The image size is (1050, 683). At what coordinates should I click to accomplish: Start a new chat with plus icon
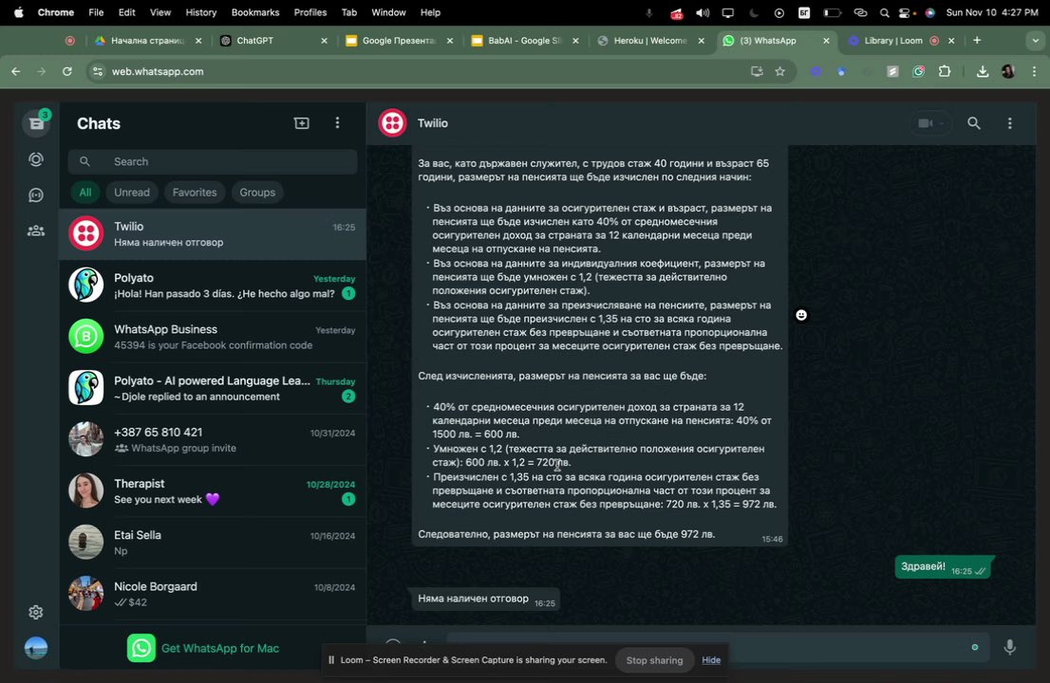[x=301, y=123]
